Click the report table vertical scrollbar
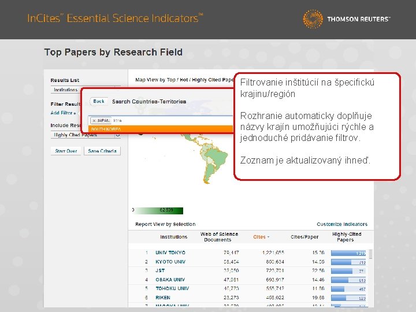Viewport: 416px width, 312px height. point(370,254)
